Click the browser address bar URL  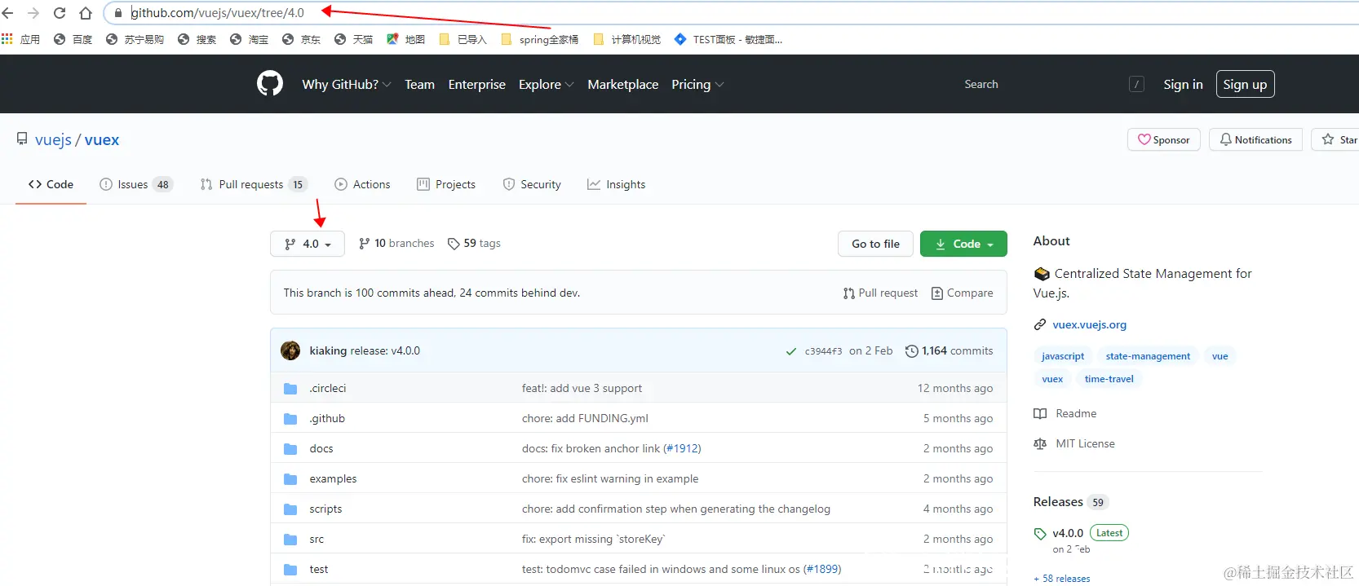pyautogui.click(x=217, y=13)
